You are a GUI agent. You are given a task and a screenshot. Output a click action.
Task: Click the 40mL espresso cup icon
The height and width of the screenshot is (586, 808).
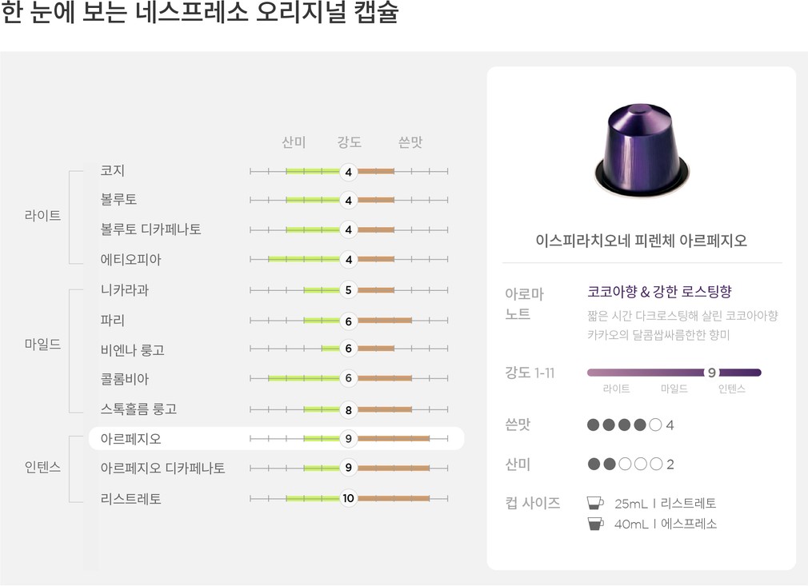[x=594, y=524]
